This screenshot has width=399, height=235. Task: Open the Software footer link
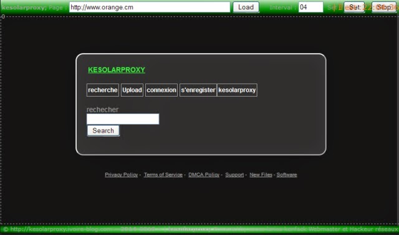(x=287, y=175)
